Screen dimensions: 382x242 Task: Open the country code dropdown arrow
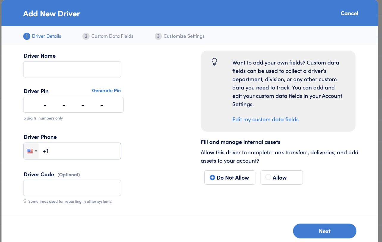(x=36, y=151)
